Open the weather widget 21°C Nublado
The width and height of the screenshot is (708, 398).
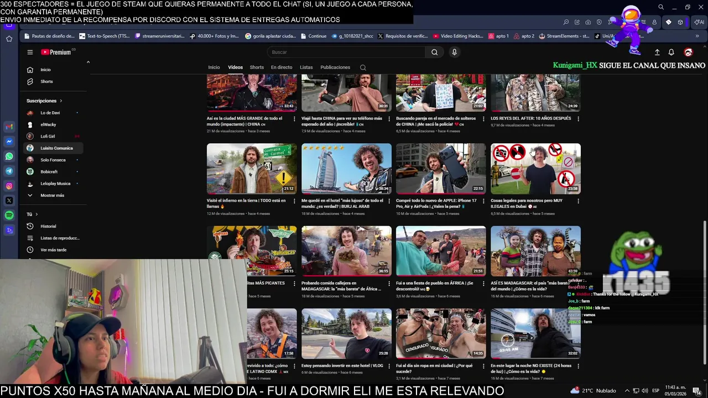[593, 390]
